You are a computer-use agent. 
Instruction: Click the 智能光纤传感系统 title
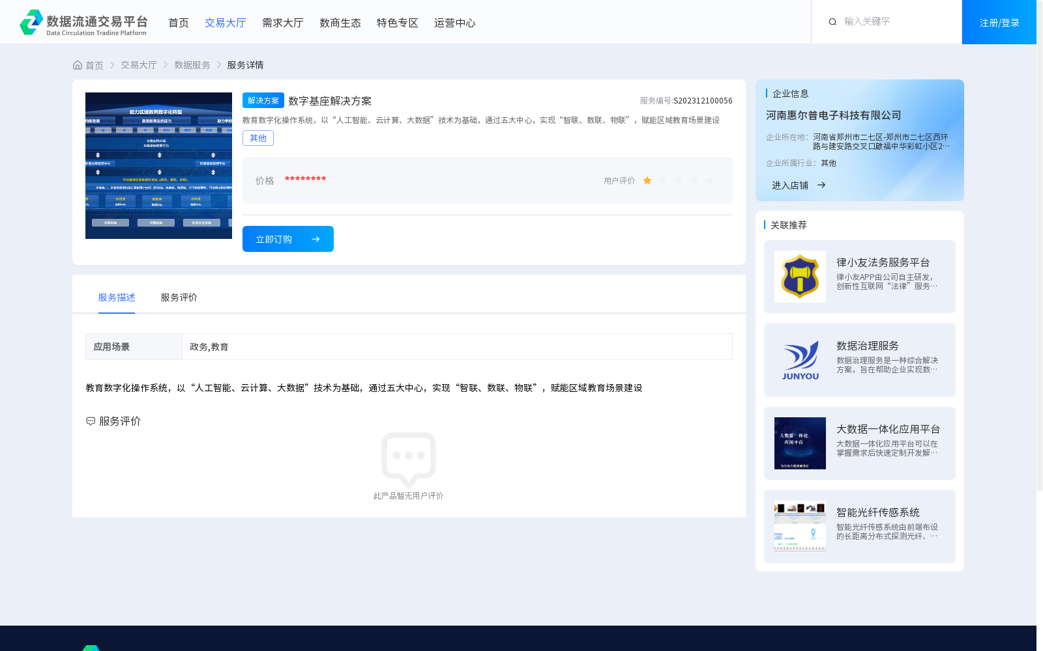[x=878, y=512]
